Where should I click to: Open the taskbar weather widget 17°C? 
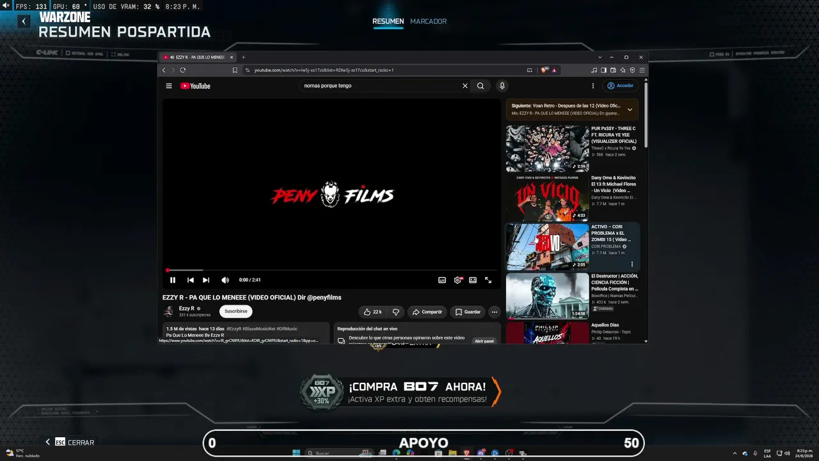(x=22, y=453)
